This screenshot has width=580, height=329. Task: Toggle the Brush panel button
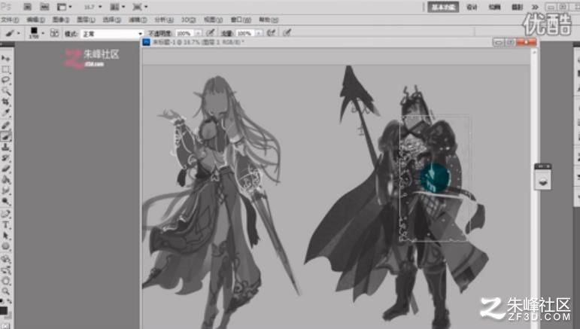click(54, 33)
